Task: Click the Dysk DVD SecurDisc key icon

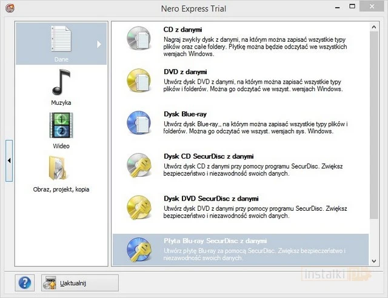Action: click(x=138, y=207)
